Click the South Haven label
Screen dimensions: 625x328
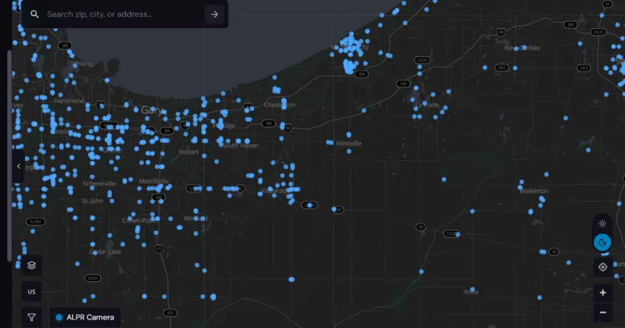tap(241, 145)
